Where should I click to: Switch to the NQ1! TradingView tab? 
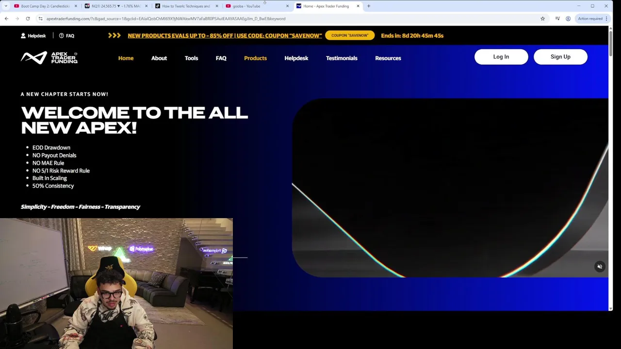(x=115, y=6)
